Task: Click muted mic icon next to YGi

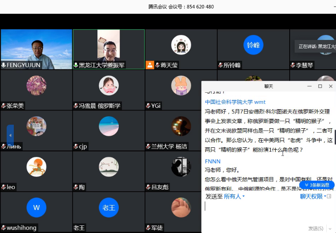Action: pyautogui.click(x=148, y=106)
